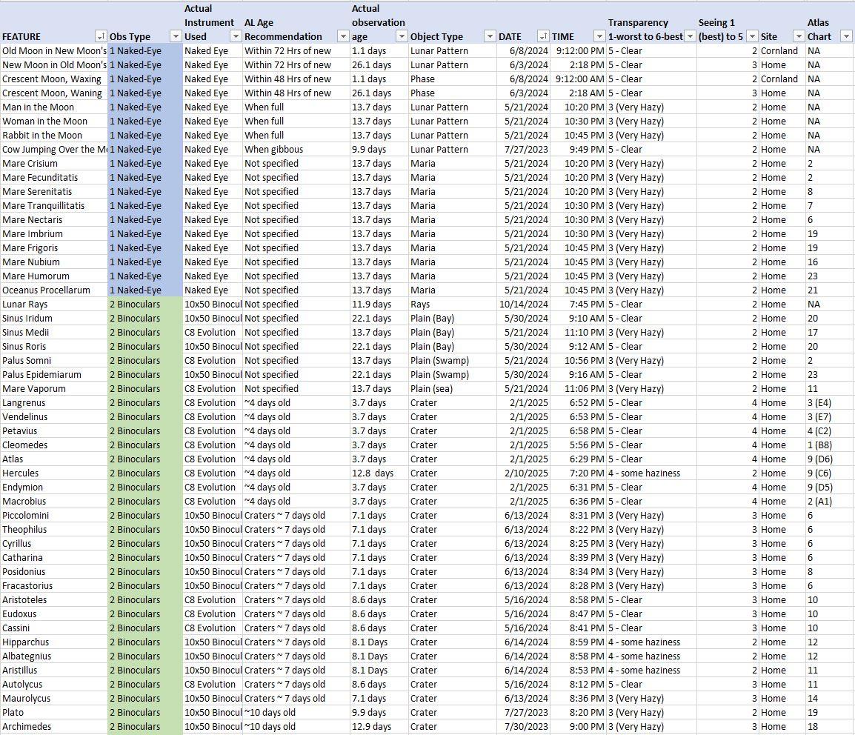This screenshot has height=735, width=855.
Task: Click the Seeing column filter arrow
Action: pyautogui.click(x=752, y=36)
